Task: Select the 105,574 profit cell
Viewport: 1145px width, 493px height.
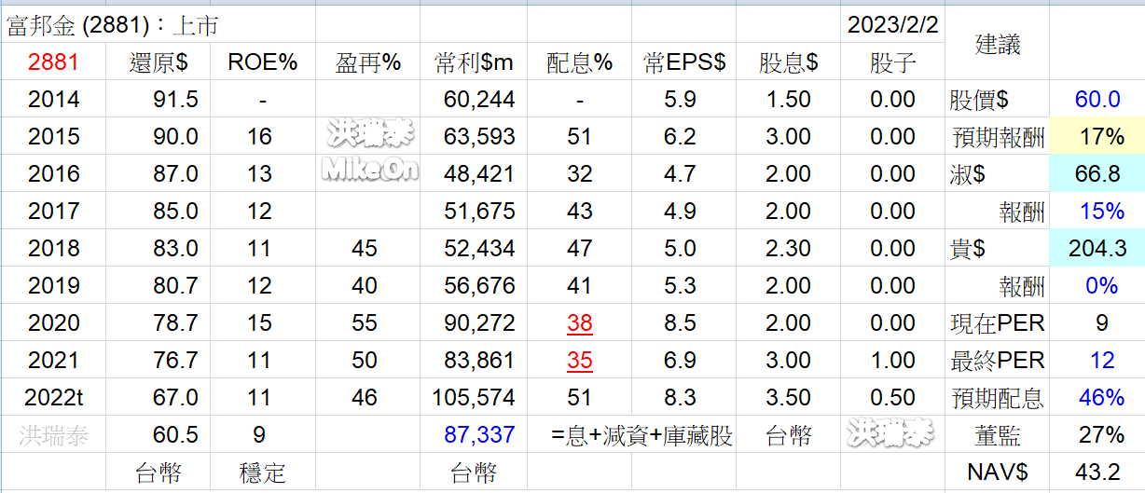Action: click(x=474, y=398)
